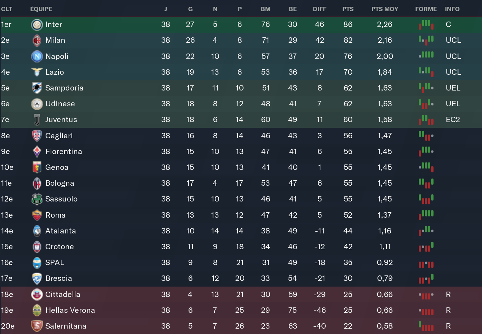
Task: Click the Sampdoria club badge
Action: [37, 88]
